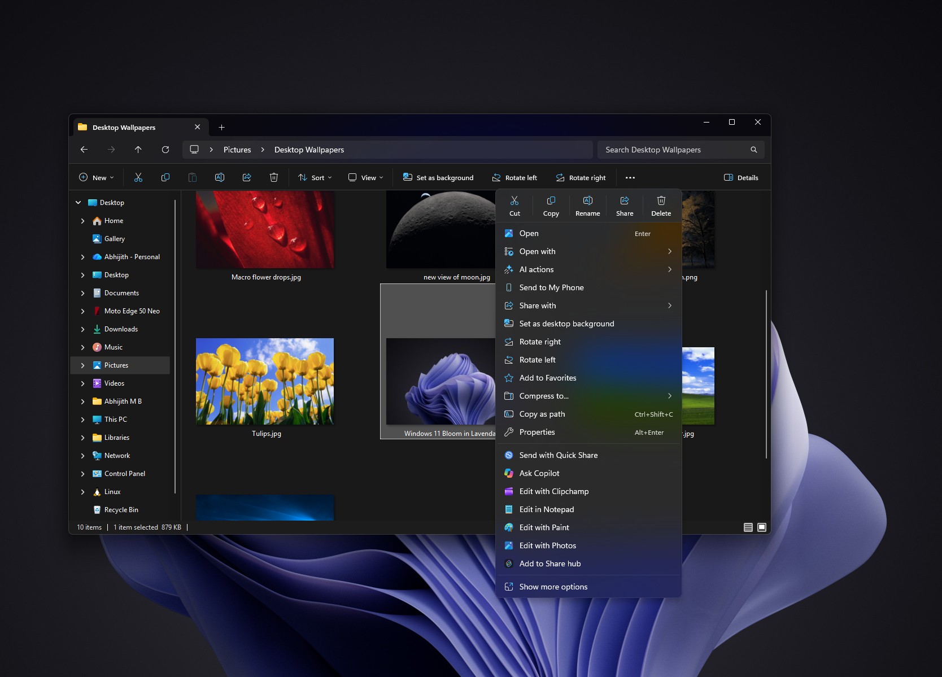Choose Copy as path

pos(588,414)
